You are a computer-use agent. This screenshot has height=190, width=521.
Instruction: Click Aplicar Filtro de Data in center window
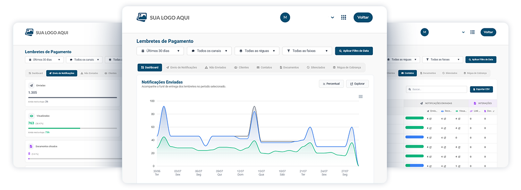click(x=354, y=51)
